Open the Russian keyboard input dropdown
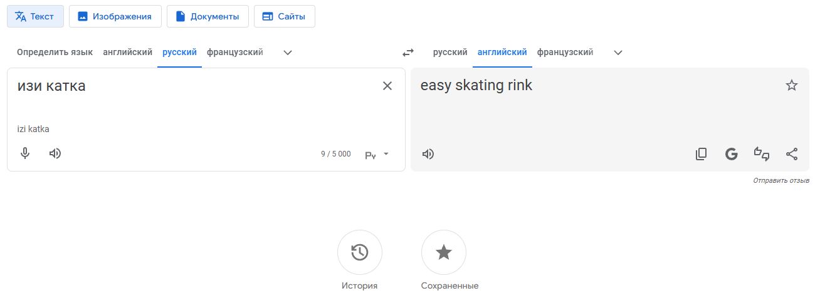This screenshot has height=303, width=820. 377,154
